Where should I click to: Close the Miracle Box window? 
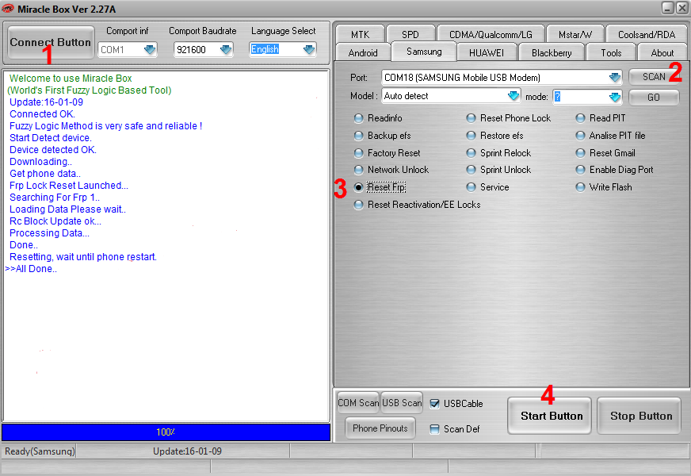(x=681, y=8)
